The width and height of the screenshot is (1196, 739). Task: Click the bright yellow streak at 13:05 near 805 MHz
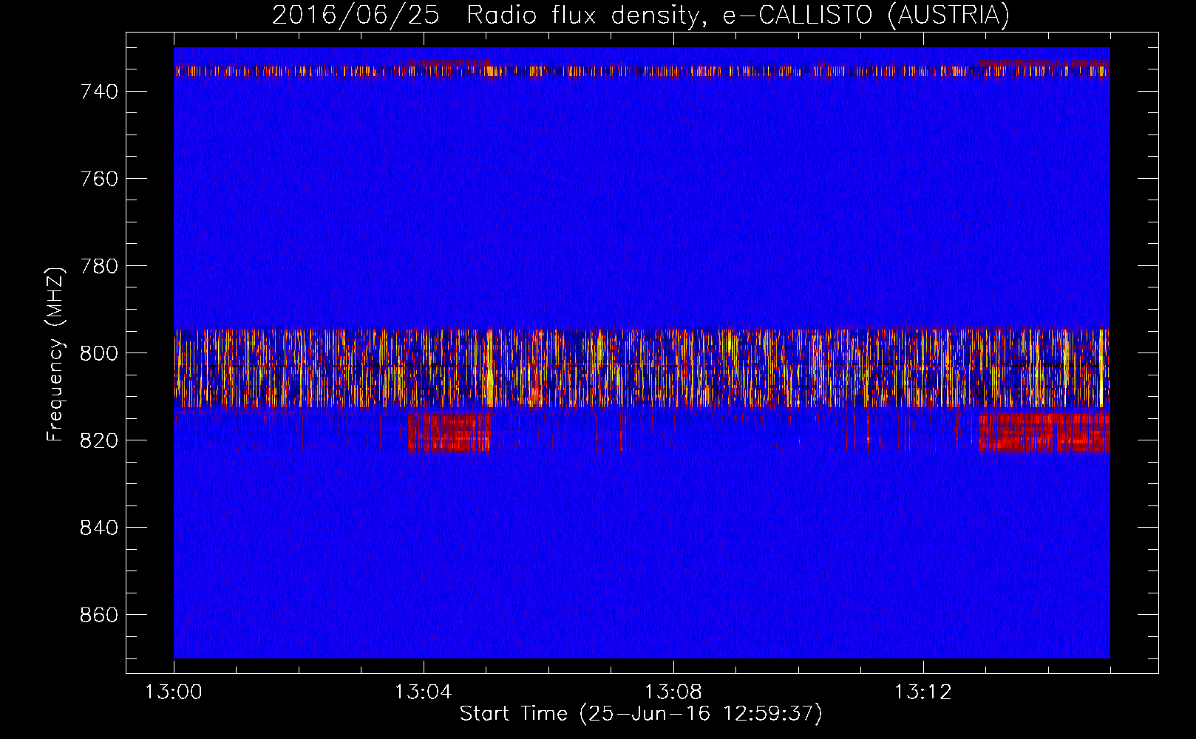489,369
